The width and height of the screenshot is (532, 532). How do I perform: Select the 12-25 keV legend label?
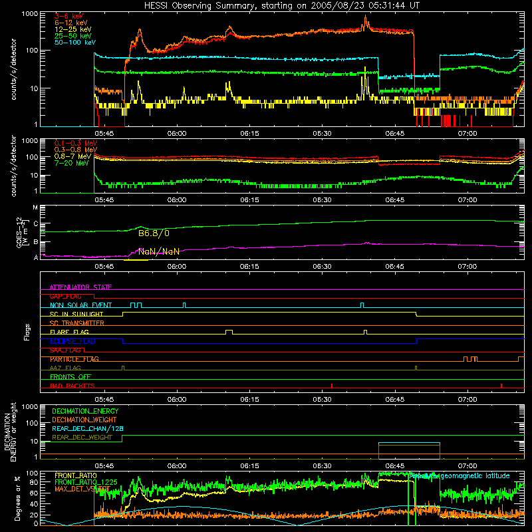point(72,29)
